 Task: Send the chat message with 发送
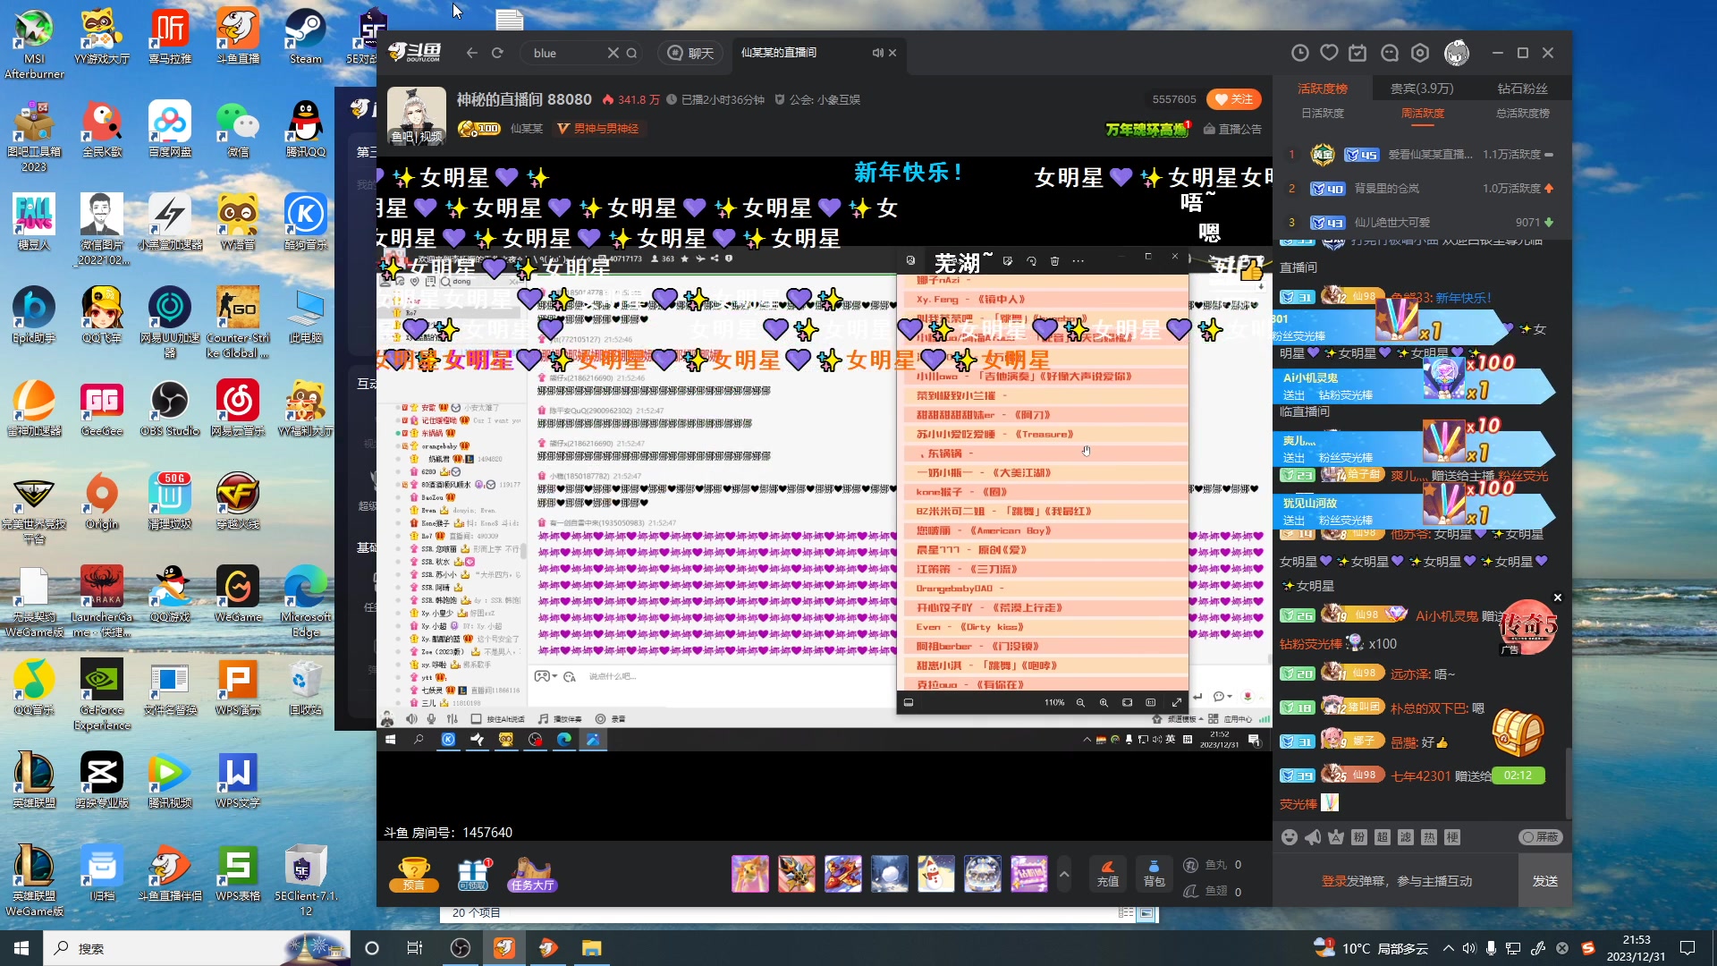[x=1544, y=881]
